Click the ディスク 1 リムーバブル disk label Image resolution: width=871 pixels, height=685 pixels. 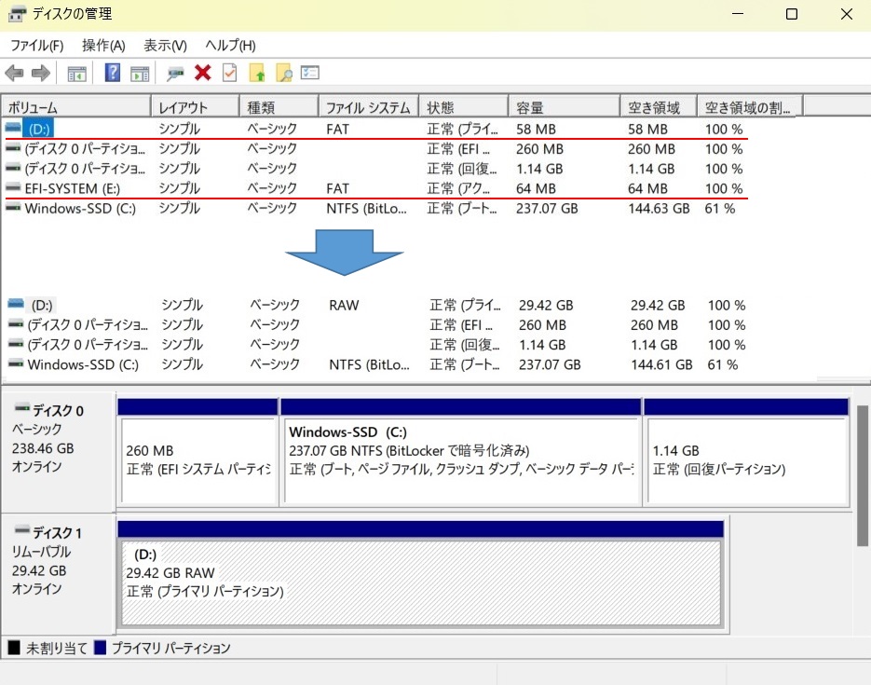58,573
